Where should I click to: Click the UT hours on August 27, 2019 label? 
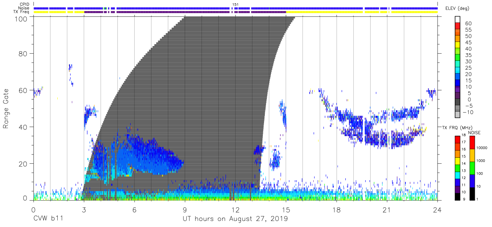(235, 219)
